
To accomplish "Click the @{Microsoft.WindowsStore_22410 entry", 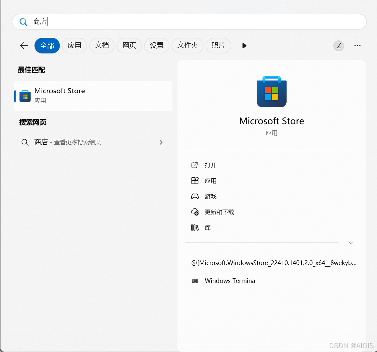I will click(274, 263).
